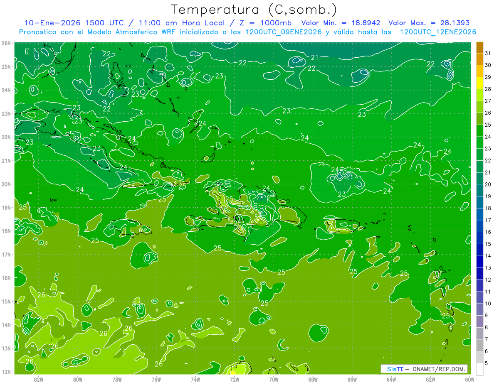Click the '66W' longitude axis label
The image size is (499, 385).
click(x=352, y=379)
